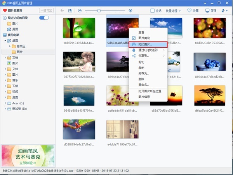233x175 pixels.
Task: Collapse the 桌面 node under 我的电脑
Action: [5, 40]
